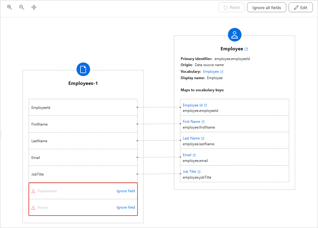Select the LastName source field row

click(83, 141)
